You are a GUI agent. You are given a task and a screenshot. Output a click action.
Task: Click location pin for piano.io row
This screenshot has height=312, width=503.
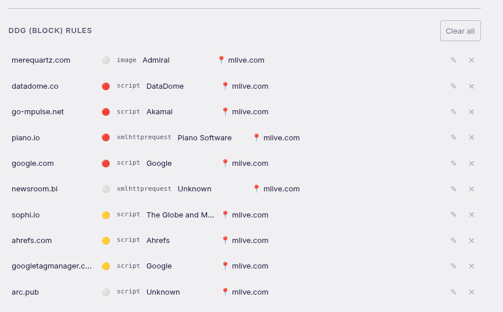256,137
